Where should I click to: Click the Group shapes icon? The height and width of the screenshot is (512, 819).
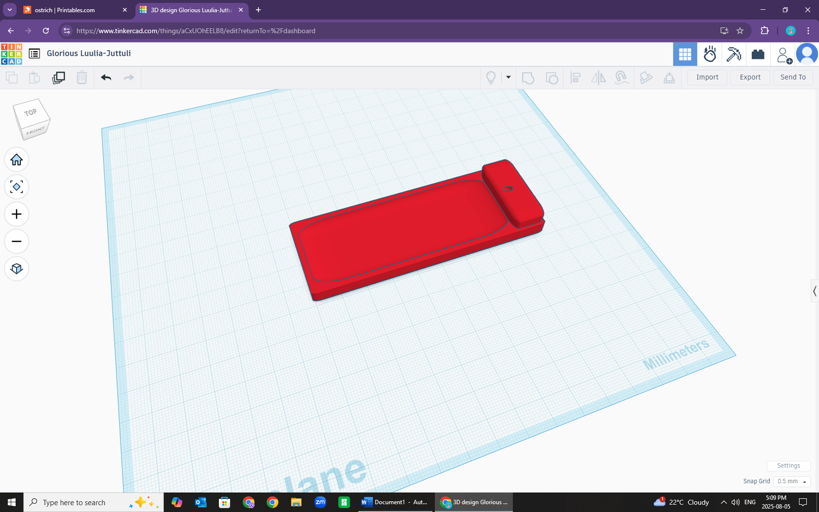pyautogui.click(x=528, y=78)
